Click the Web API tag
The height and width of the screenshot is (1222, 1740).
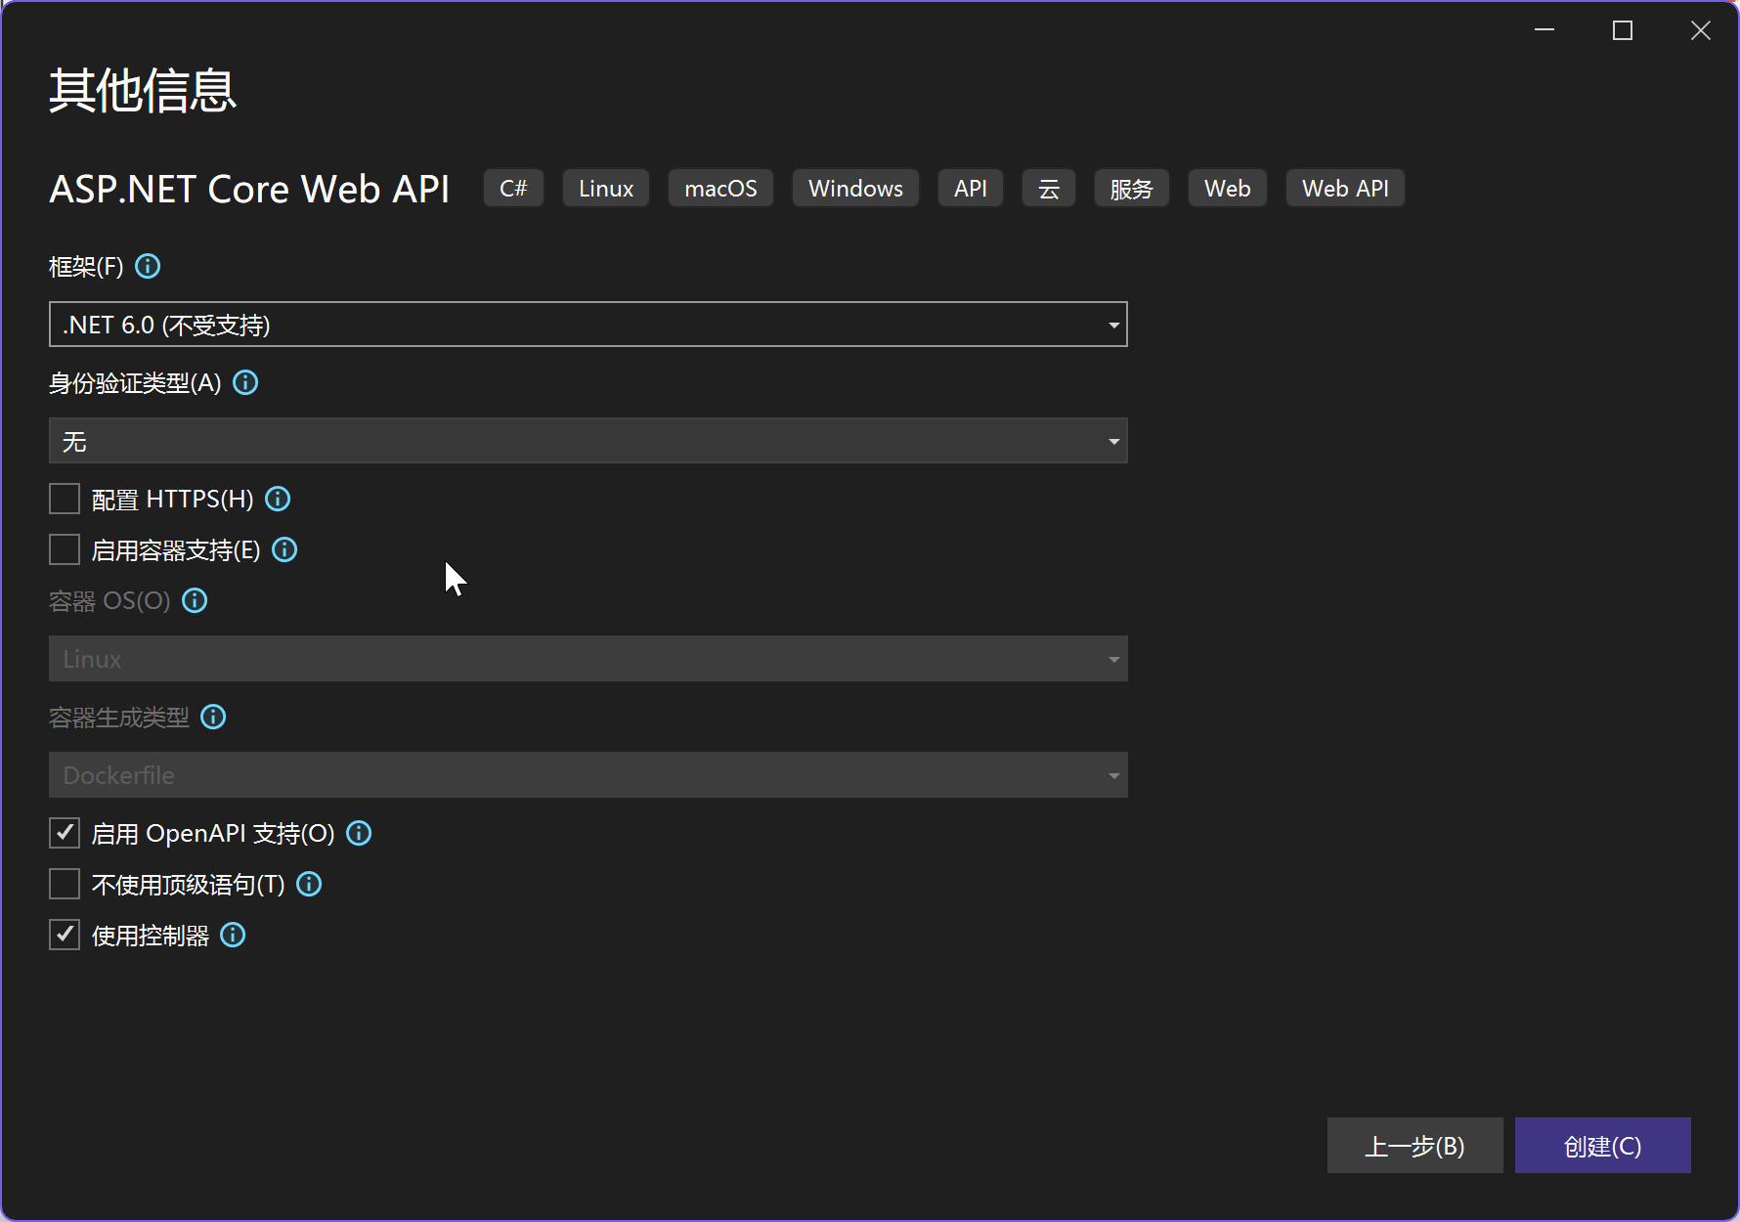tap(1345, 188)
